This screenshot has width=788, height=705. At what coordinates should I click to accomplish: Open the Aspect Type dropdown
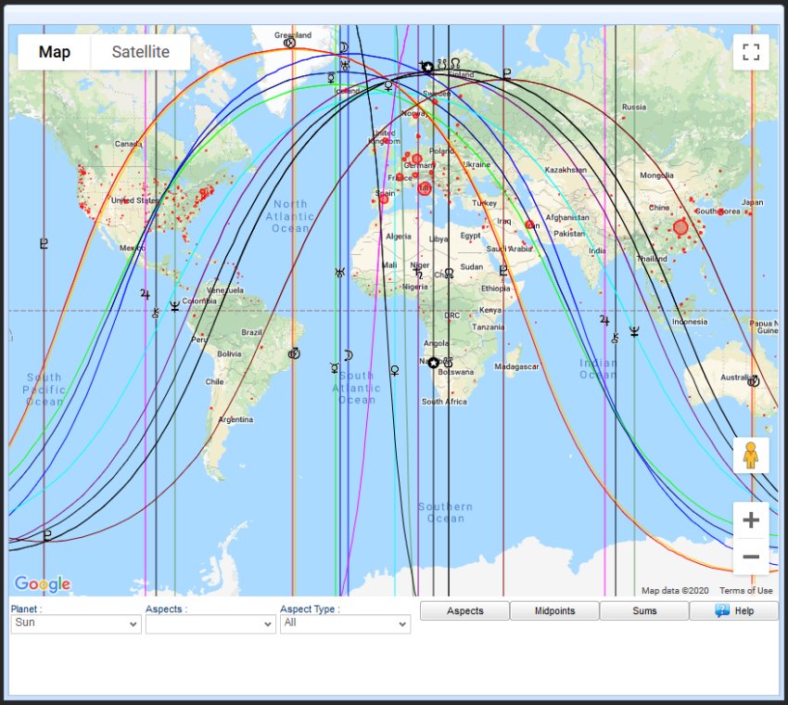(x=345, y=623)
